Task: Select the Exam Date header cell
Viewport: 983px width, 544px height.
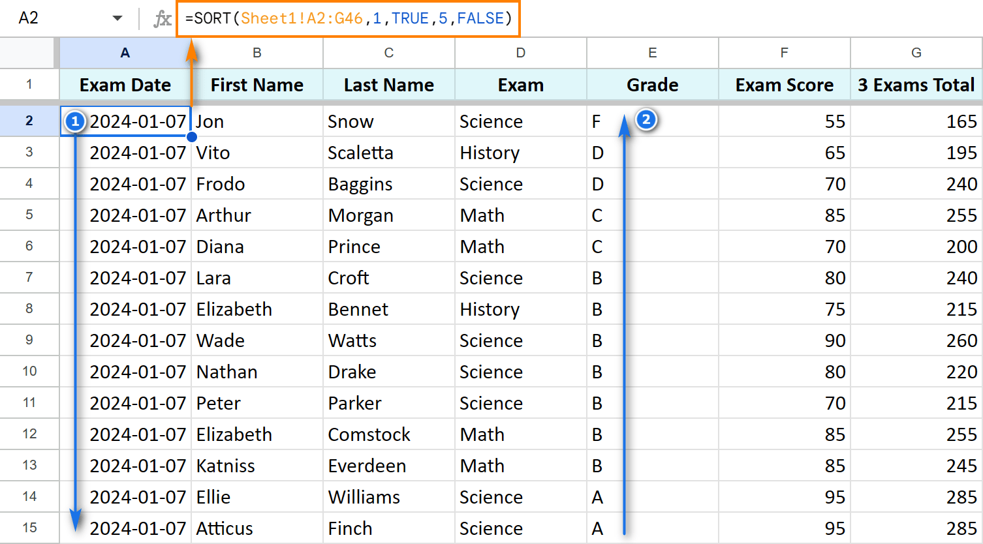Action: click(x=125, y=85)
